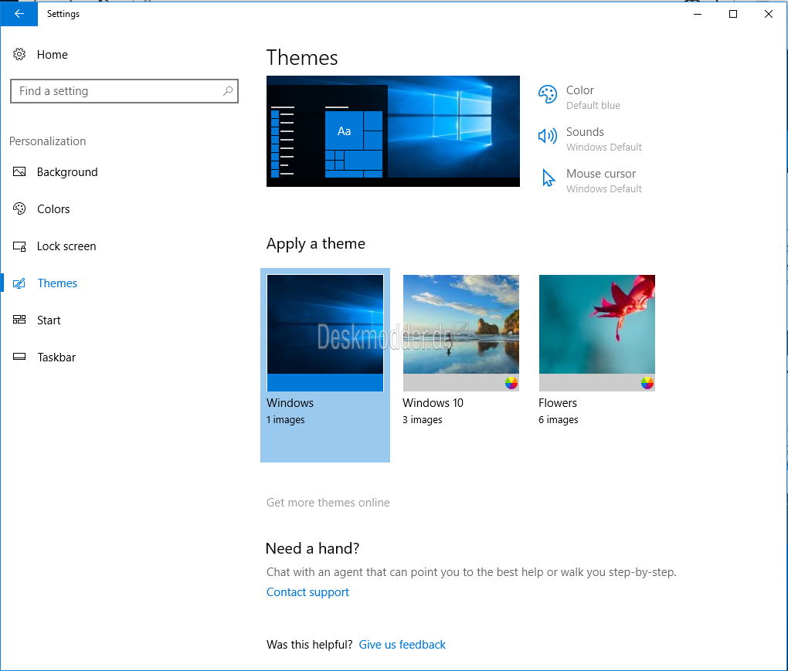Viewport: 788px width, 671px height.
Task: Click the Lock screen icon
Action: 19,246
